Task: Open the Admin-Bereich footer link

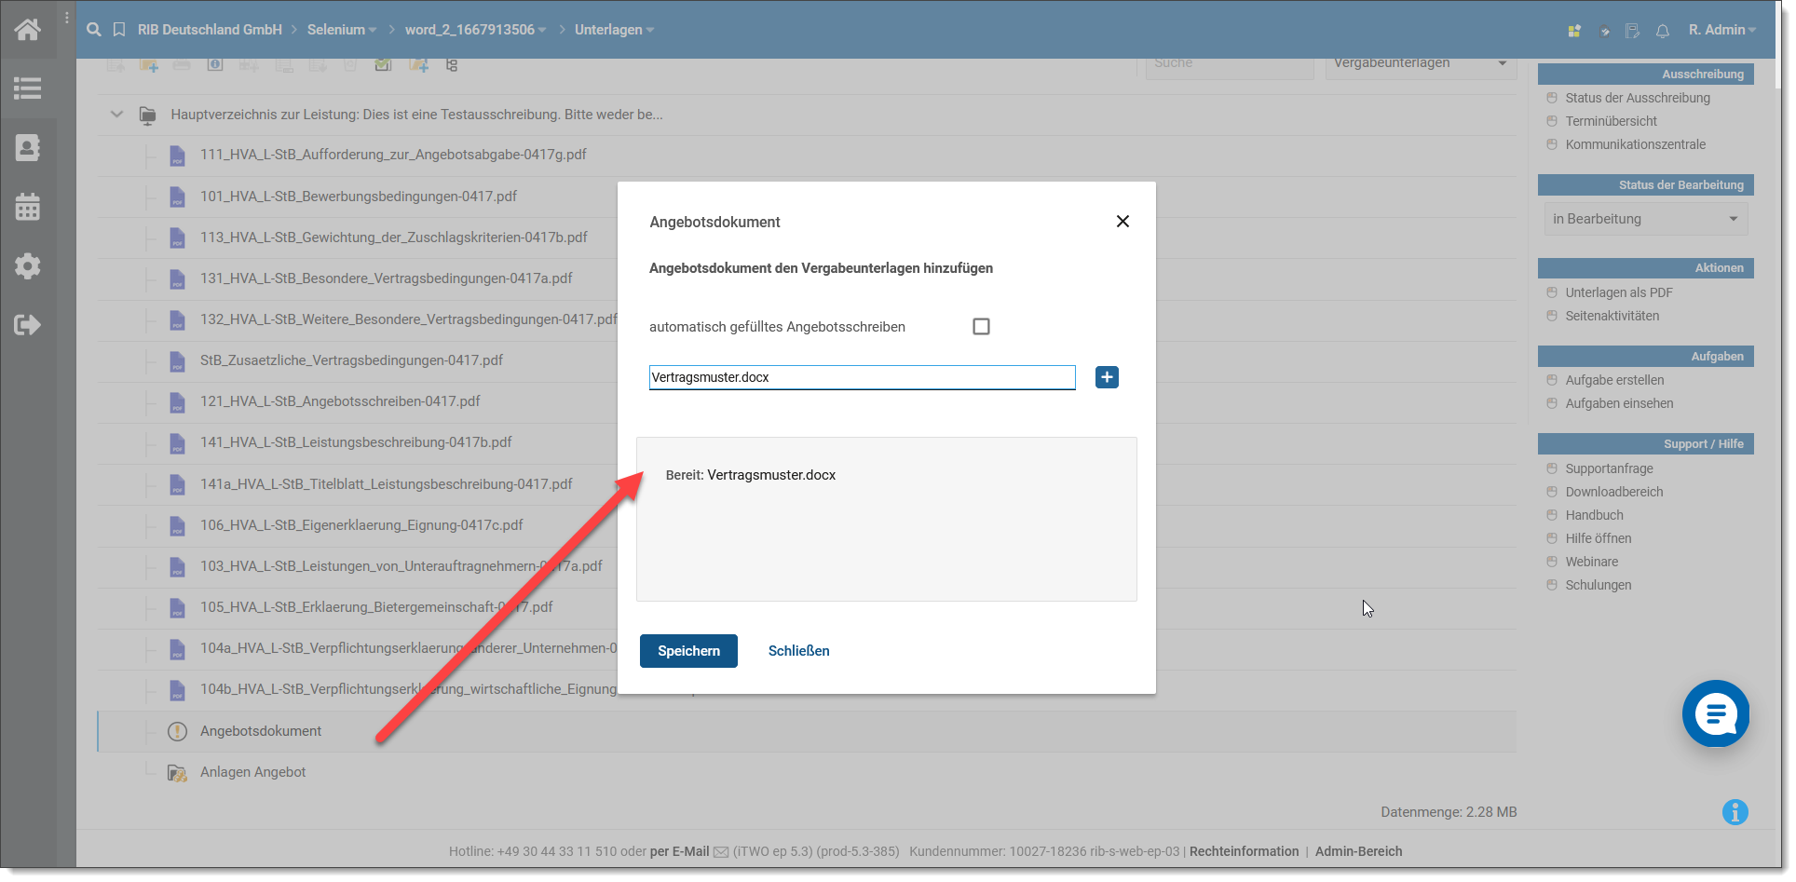Action: point(1358,851)
